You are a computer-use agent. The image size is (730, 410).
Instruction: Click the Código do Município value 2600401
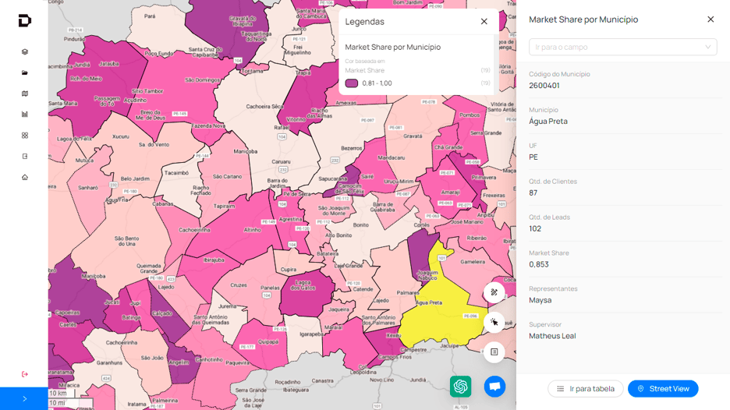[544, 86]
